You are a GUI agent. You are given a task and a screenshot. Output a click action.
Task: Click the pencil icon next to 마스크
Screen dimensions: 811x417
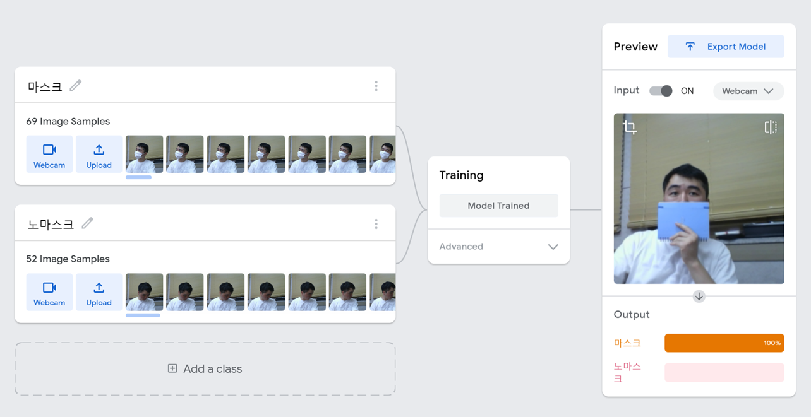76,85
